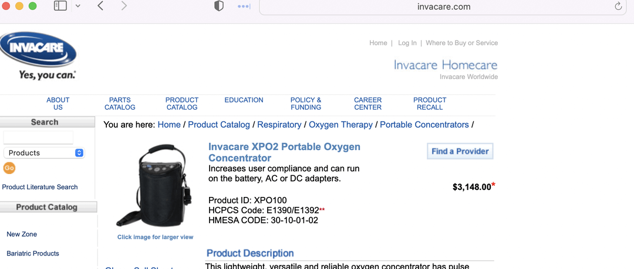Expand the Products search category dropdown

pyautogui.click(x=45, y=153)
